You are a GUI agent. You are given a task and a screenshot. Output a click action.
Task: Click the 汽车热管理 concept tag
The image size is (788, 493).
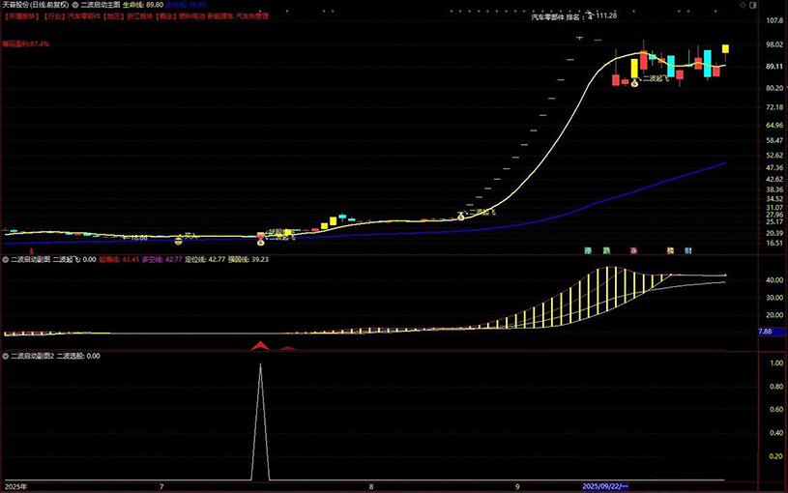[x=252, y=16]
